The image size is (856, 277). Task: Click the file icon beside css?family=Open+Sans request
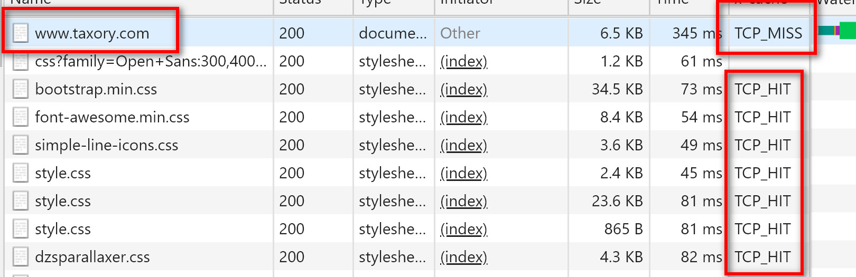pyautogui.click(x=20, y=61)
